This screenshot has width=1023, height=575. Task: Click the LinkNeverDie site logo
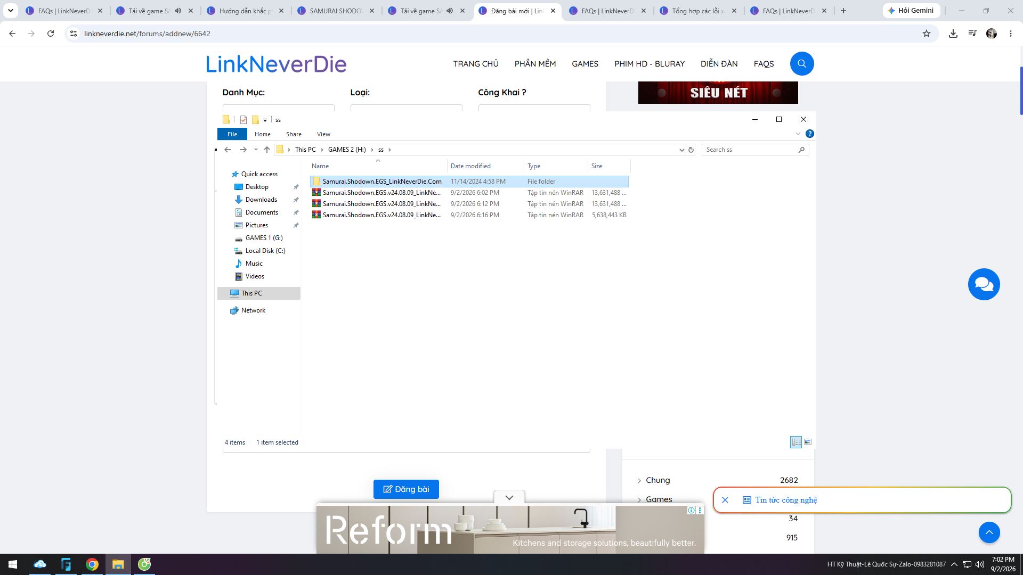click(276, 64)
